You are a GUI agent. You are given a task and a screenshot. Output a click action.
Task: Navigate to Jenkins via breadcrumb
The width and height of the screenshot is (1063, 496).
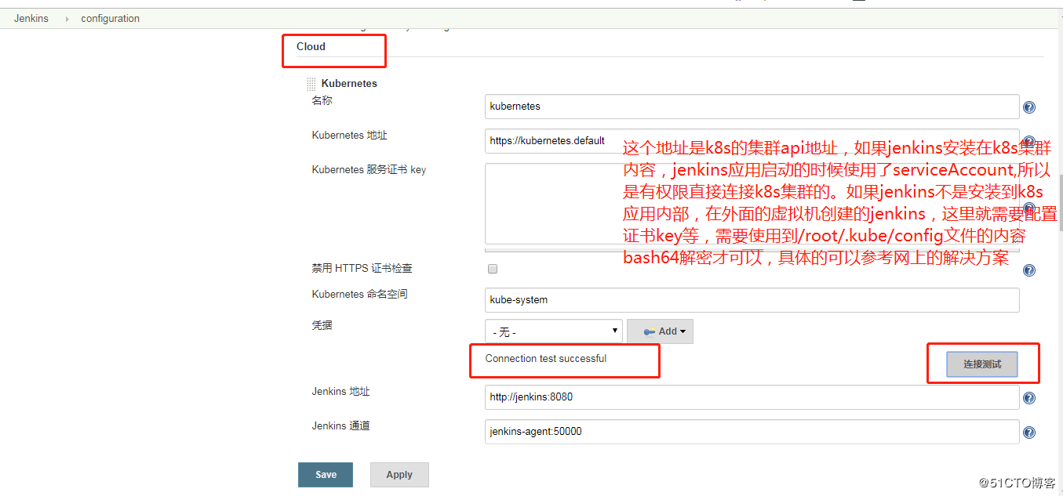coord(31,18)
